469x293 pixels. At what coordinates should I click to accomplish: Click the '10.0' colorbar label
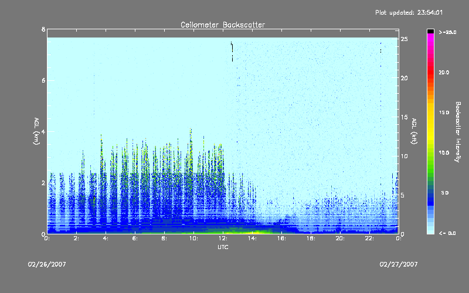[444, 153]
